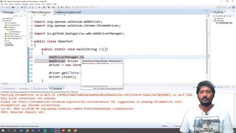Select first chromedriver() autocomplete proposal

click(102, 61)
